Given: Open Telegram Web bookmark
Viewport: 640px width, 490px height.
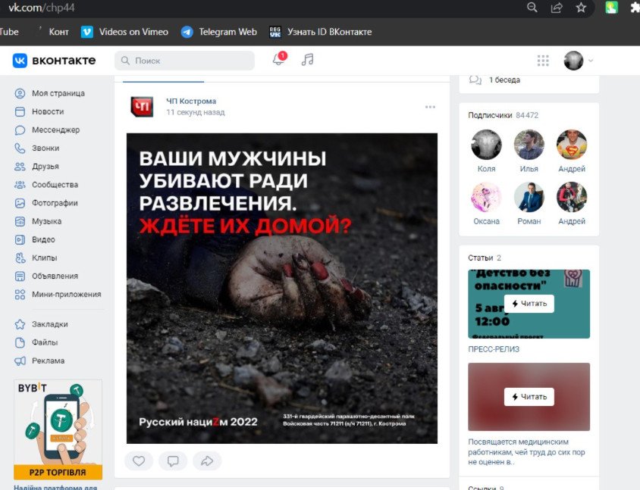Looking at the screenshot, I should (x=218, y=32).
